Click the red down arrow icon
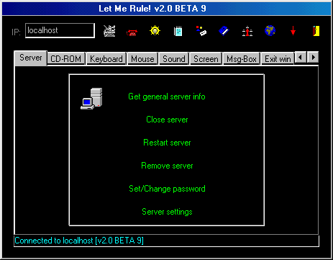The image size is (333, 260). [x=293, y=31]
